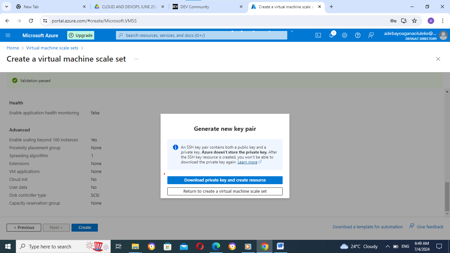450x253 pixels.
Task: Select the Proximity placement group label
Action: tap(35, 148)
